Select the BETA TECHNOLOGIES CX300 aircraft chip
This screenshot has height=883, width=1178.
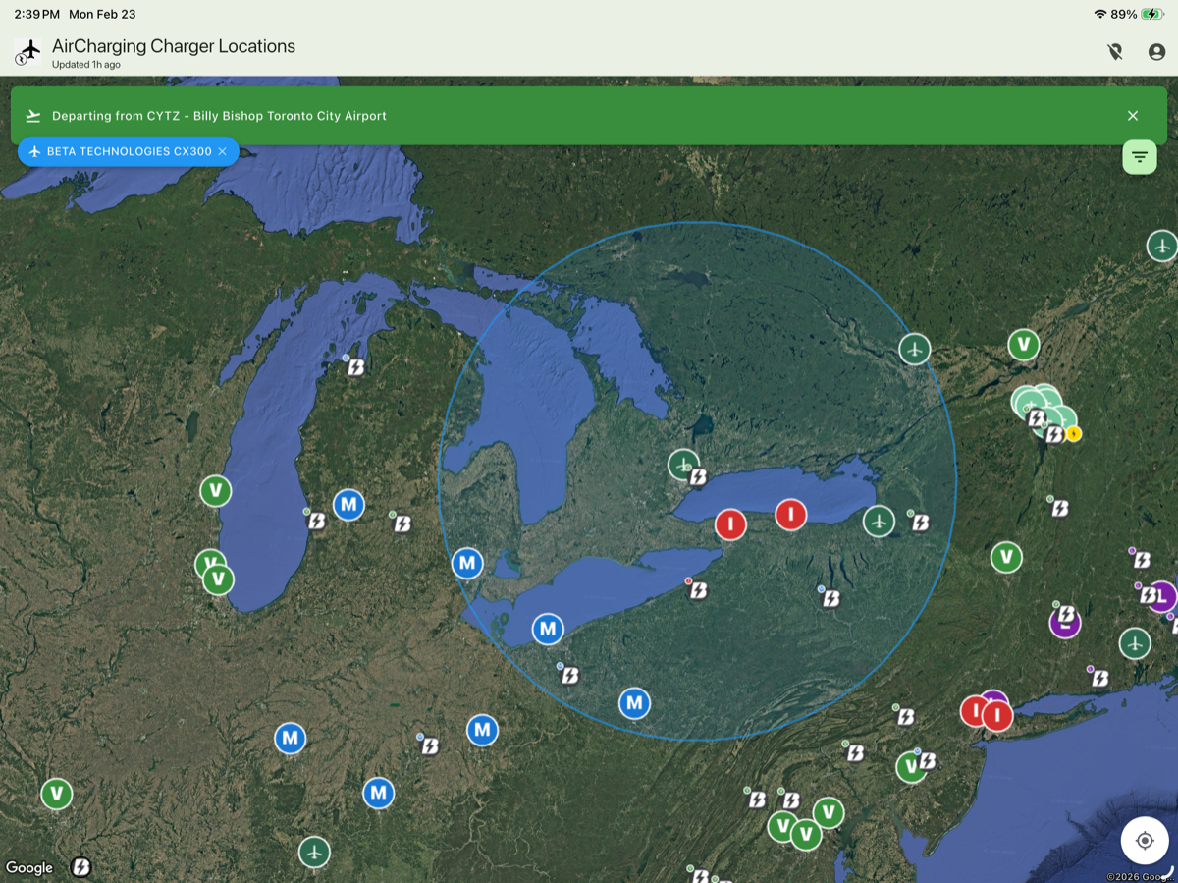(x=121, y=151)
